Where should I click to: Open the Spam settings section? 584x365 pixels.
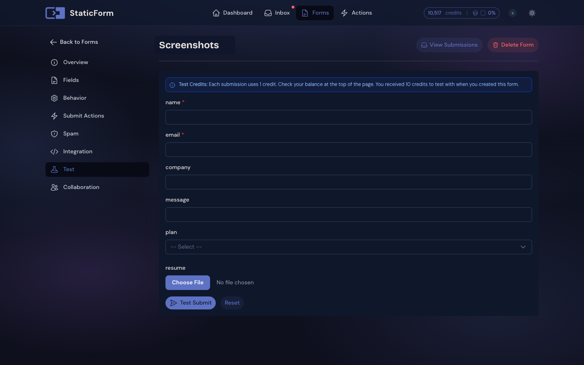pyautogui.click(x=97, y=134)
